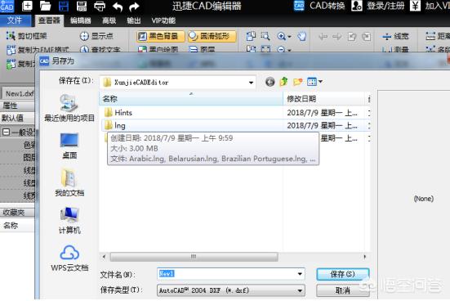Switch to the 编辑器 ribbon tab
Image resolution: width=450 pixels, height=301 pixels.
click(x=81, y=20)
